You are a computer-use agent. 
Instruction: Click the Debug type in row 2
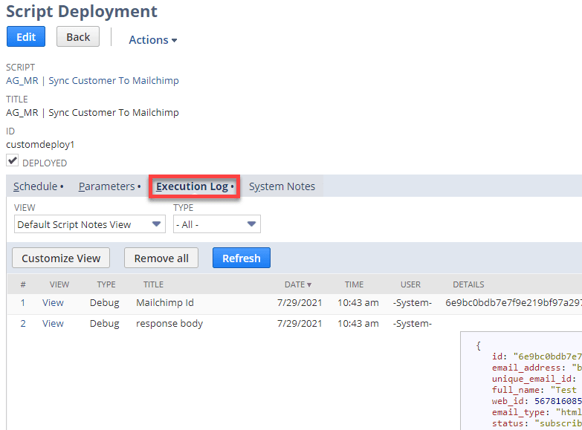[x=104, y=324]
